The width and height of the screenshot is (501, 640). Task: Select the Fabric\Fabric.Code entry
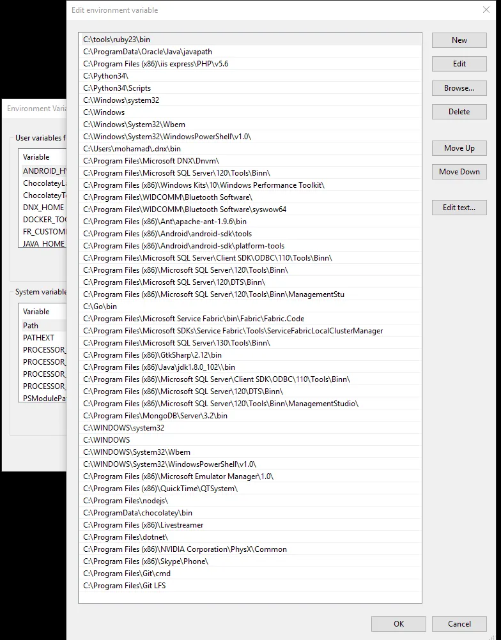250,319
